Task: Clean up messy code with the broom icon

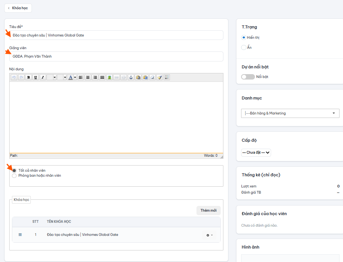Action: click(x=160, y=77)
